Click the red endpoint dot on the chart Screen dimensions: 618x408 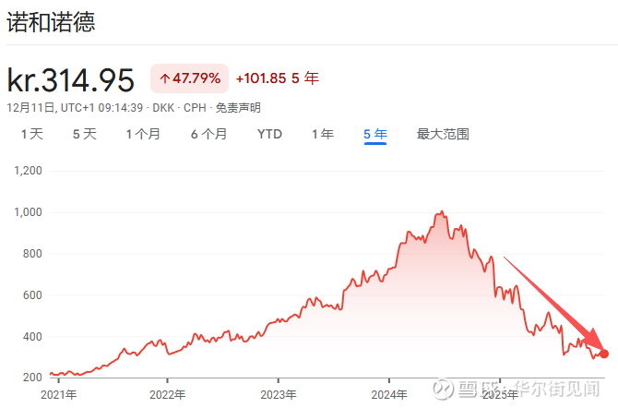(604, 353)
